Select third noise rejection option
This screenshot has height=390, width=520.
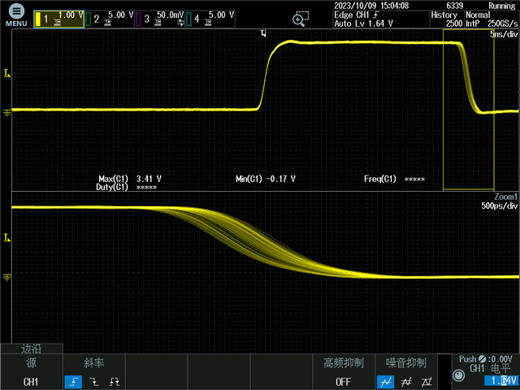[x=427, y=382]
